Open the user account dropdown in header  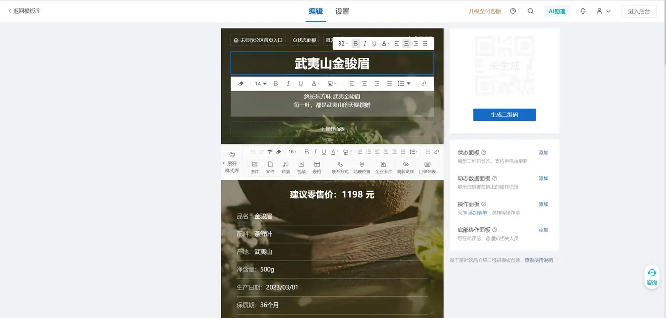tap(603, 11)
